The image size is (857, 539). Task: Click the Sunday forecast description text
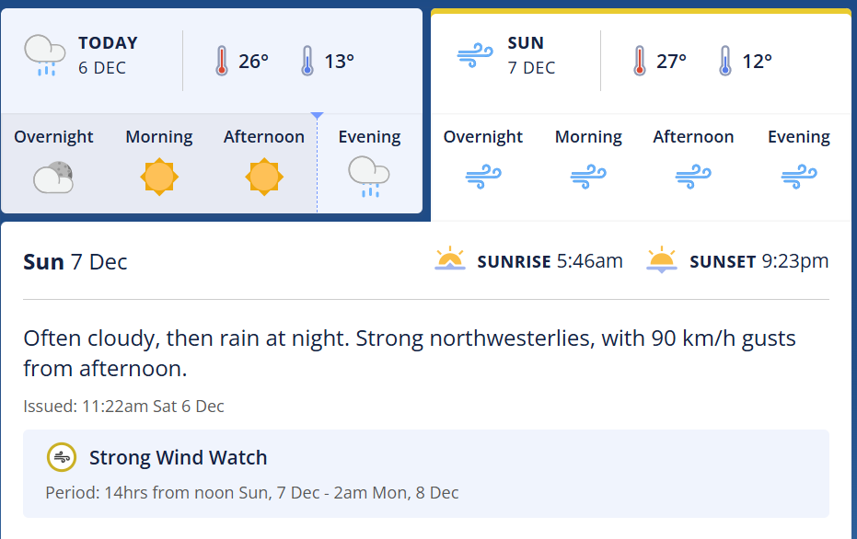coord(409,353)
